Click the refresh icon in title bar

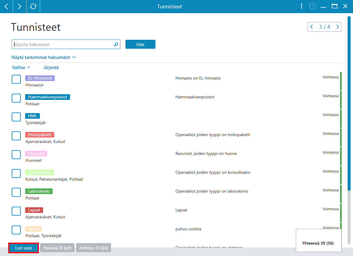[33, 7]
